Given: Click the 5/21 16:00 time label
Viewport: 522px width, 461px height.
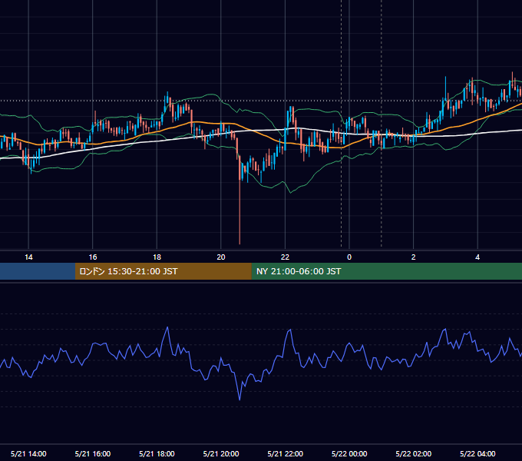Looking at the screenshot, I should tap(93, 453).
